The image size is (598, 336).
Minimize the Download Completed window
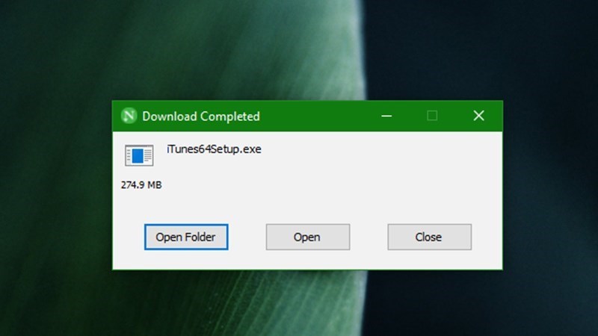pyautogui.click(x=386, y=116)
